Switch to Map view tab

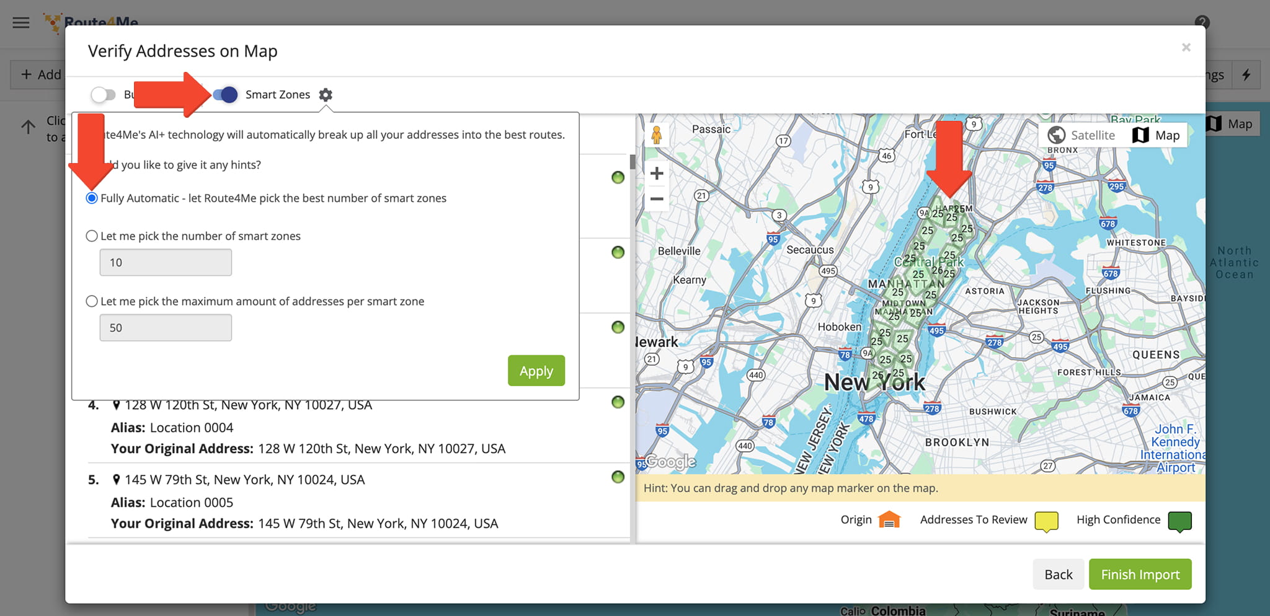tap(1157, 135)
